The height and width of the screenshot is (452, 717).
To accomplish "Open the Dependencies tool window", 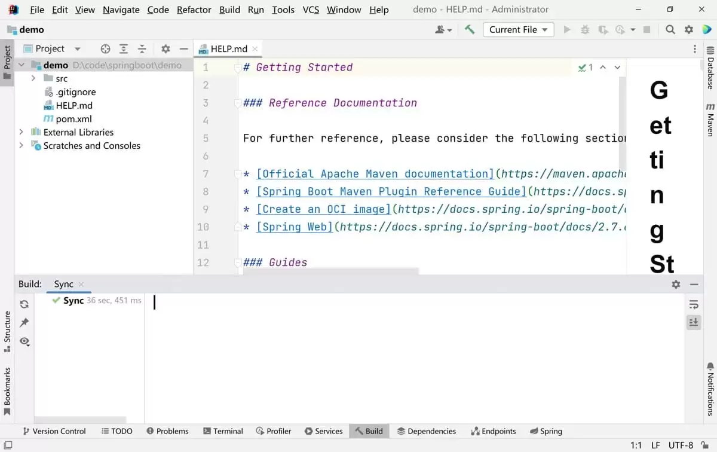I will tap(426, 431).
